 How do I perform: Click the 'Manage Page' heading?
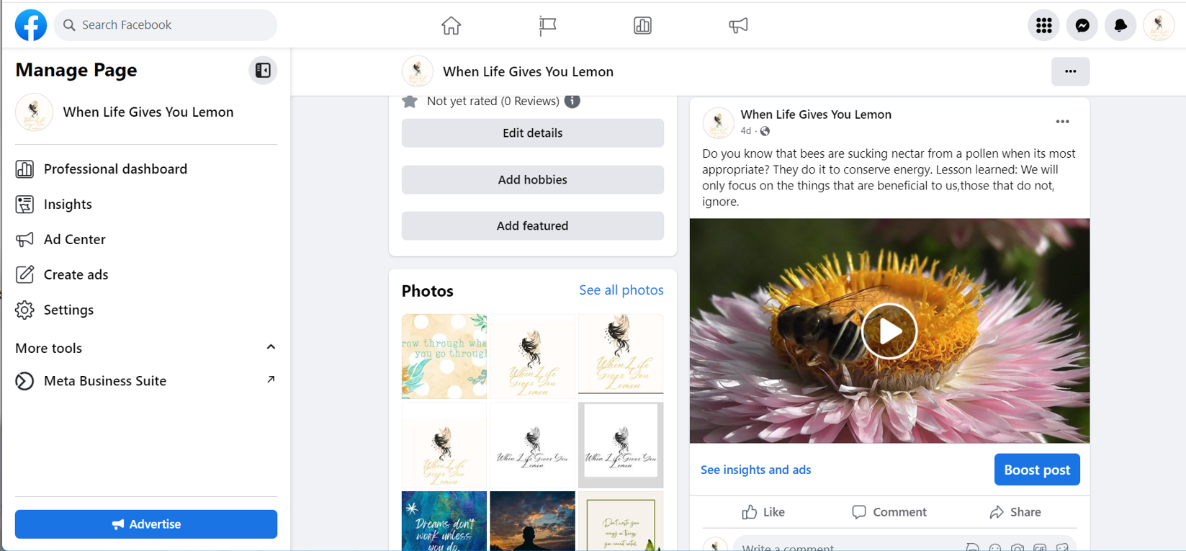pyautogui.click(x=76, y=70)
